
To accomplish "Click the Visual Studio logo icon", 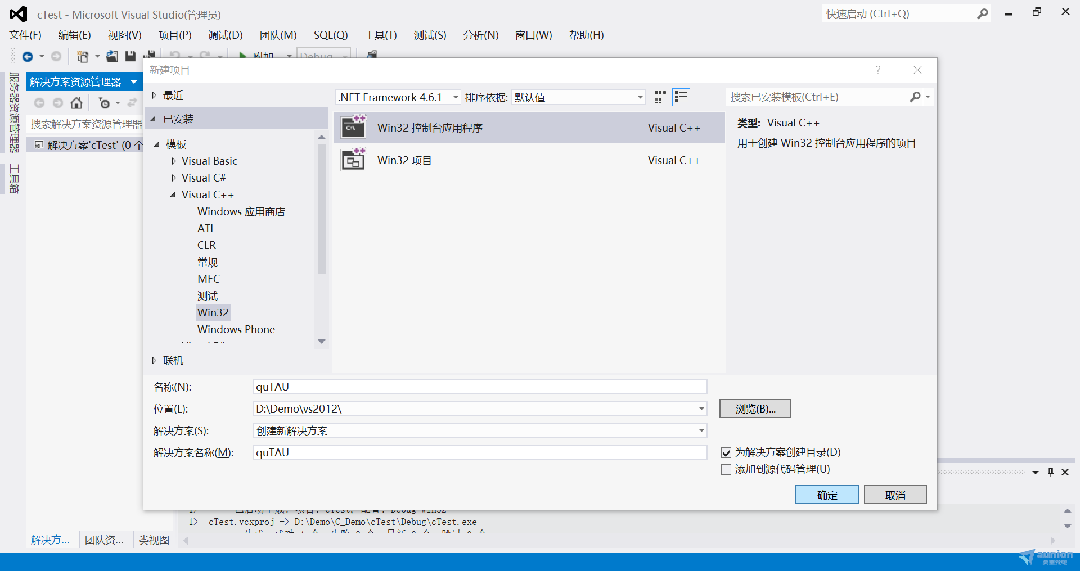I will click(19, 14).
